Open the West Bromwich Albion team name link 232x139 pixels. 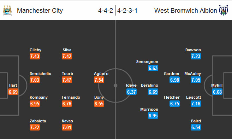[185, 11]
